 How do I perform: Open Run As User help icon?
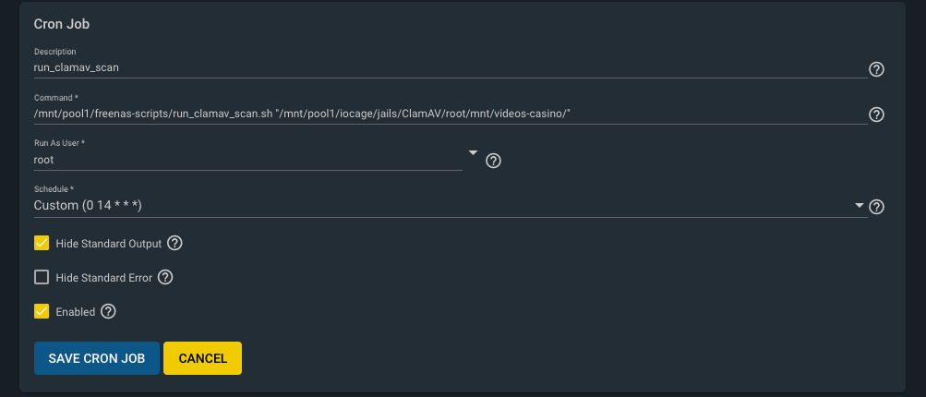point(493,161)
